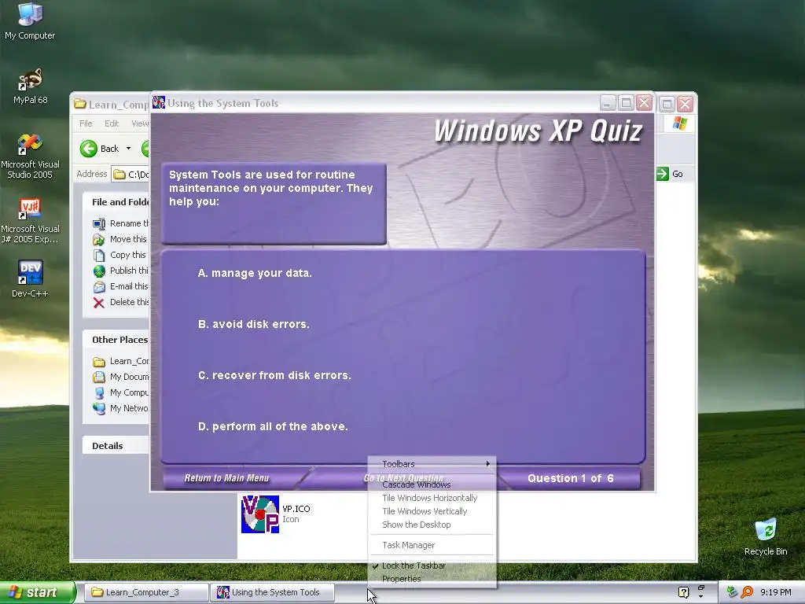Expand the Details panel header

click(x=116, y=446)
